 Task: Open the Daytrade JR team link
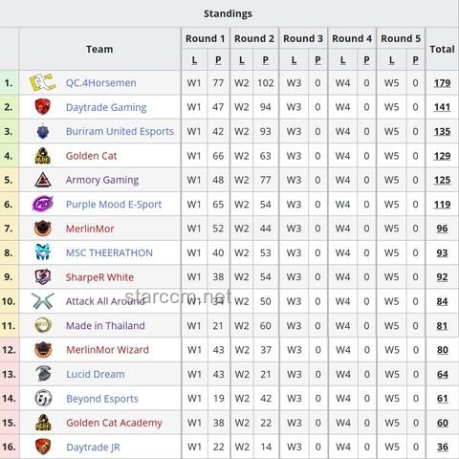click(x=93, y=447)
